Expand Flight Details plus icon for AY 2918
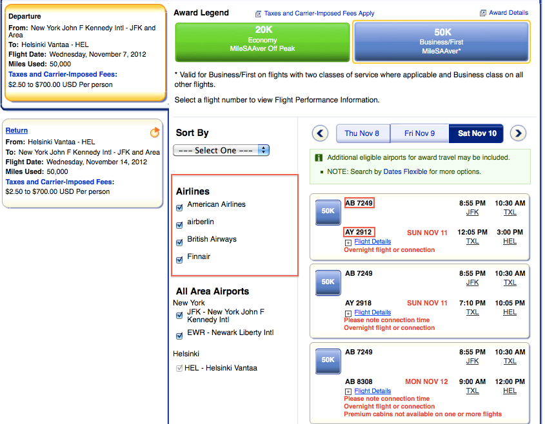545x424 pixels. click(348, 313)
